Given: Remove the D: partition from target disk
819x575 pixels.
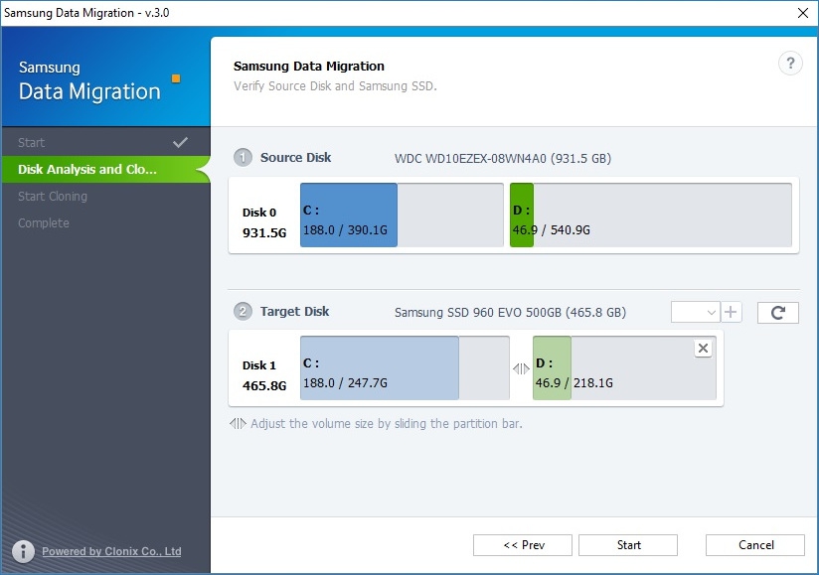Looking at the screenshot, I should 703,348.
